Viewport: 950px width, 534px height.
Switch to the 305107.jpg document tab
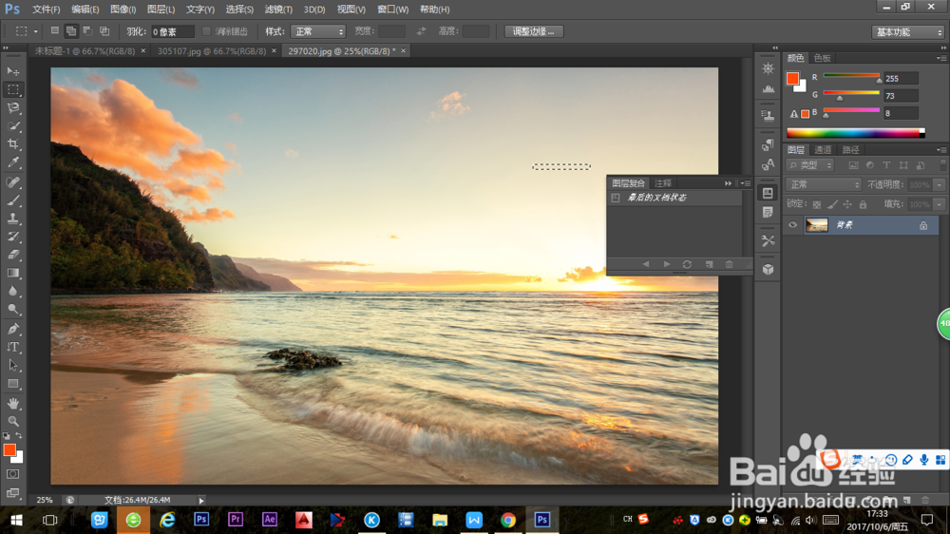212,51
